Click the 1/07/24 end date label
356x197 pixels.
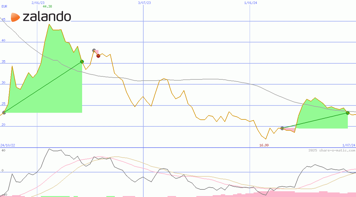(349, 145)
